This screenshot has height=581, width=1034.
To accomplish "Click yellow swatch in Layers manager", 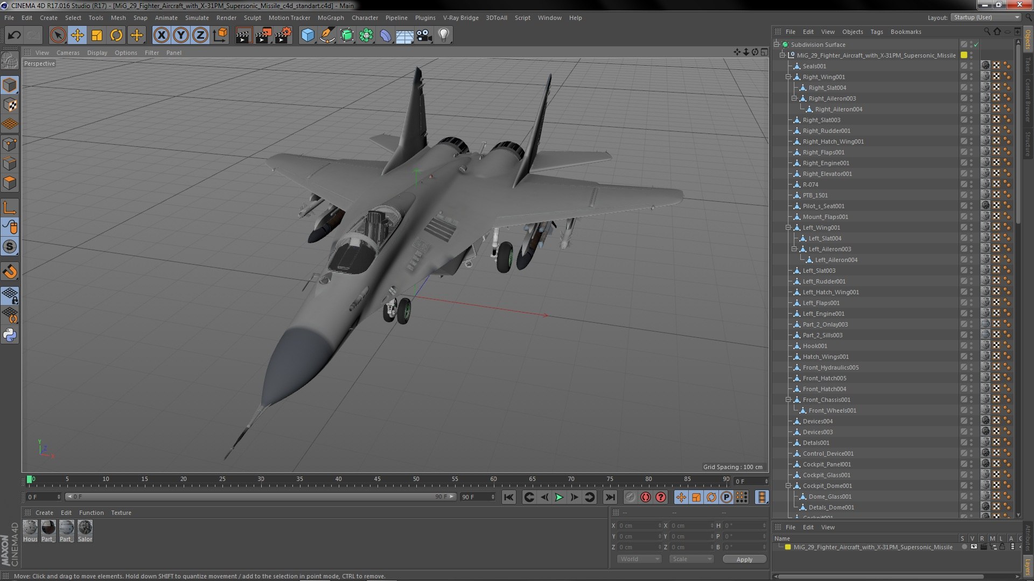I will pos(788,547).
